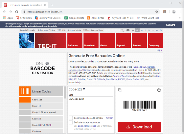
Task: Click the Code-128 info icon
Action: pyautogui.click(x=84, y=89)
